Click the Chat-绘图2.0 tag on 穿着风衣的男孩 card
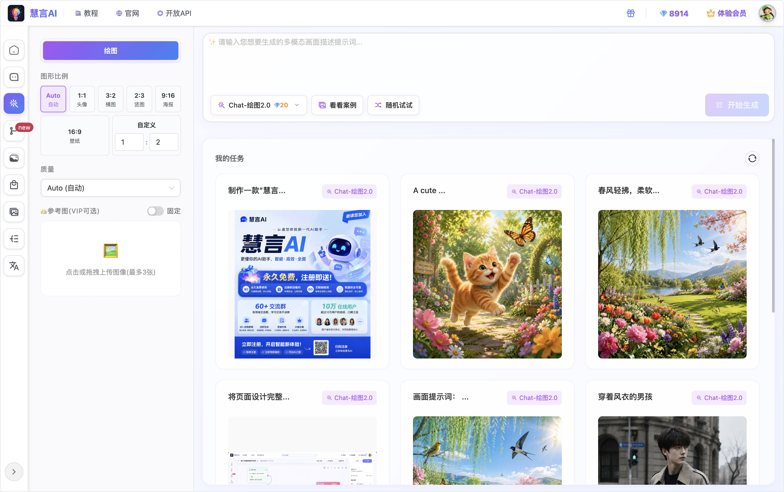Image resolution: width=784 pixels, height=492 pixels. (x=719, y=398)
